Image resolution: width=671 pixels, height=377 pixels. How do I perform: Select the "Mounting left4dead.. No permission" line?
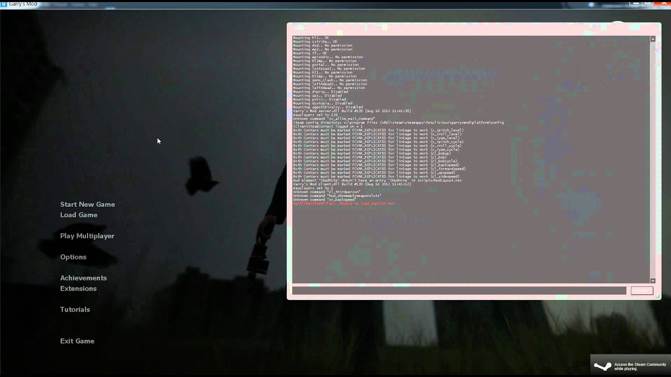(329, 88)
